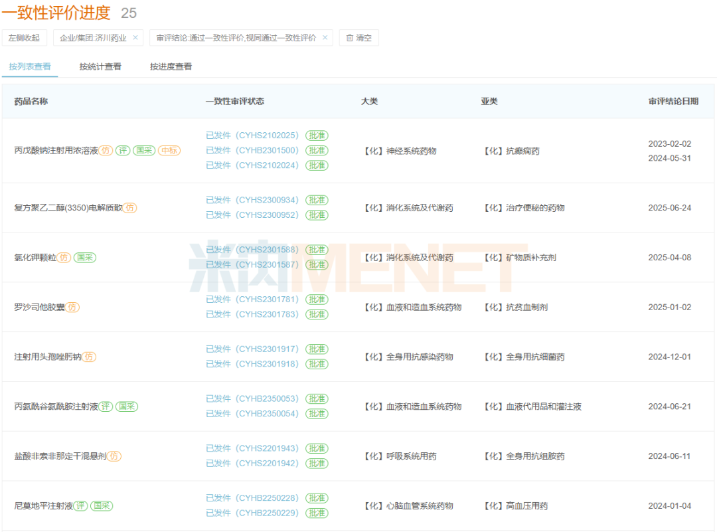Click the 评 badge on 尼莫地平注射液

(80, 506)
